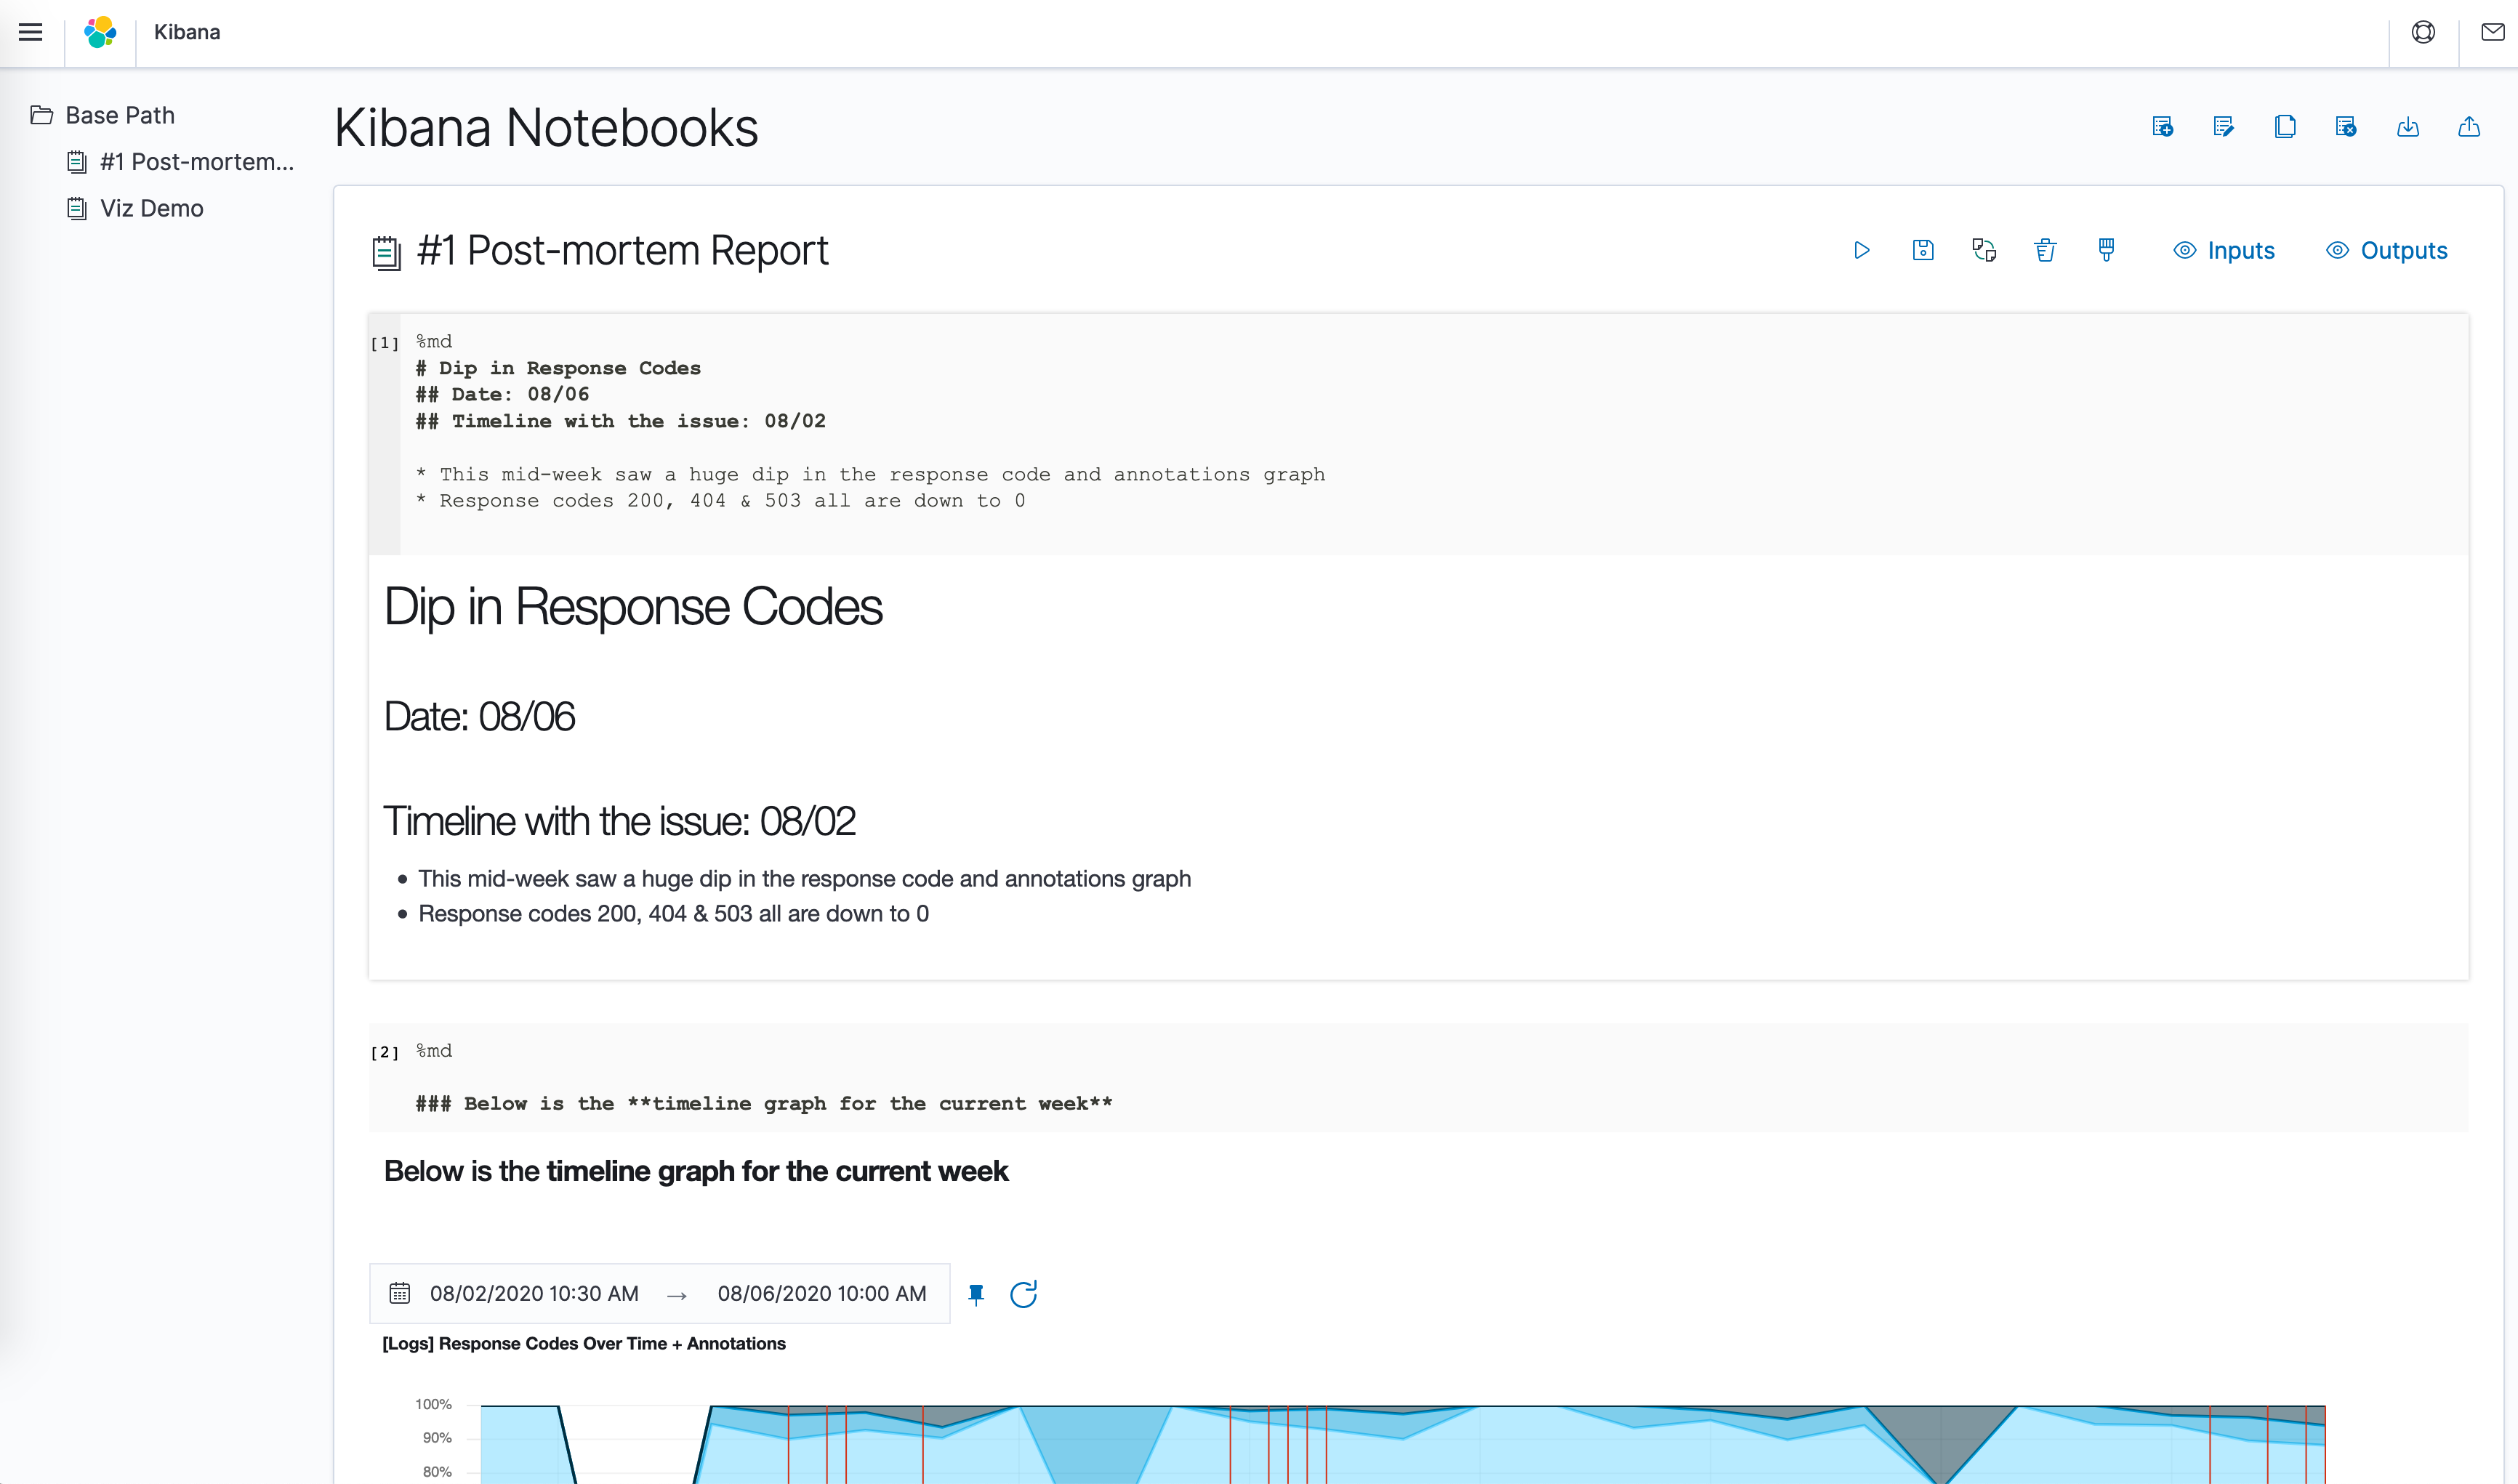Screen dimensions: 2518x1484
Task: Pin the time range with the pin icon
Action: click(976, 1294)
